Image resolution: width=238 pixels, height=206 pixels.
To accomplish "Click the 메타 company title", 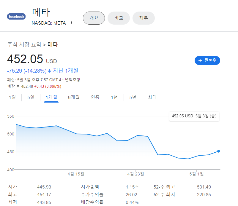I will (x=41, y=12).
